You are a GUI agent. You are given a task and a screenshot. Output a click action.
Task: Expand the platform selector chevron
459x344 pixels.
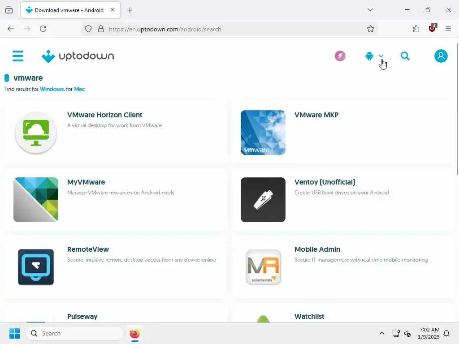[381, 56]
